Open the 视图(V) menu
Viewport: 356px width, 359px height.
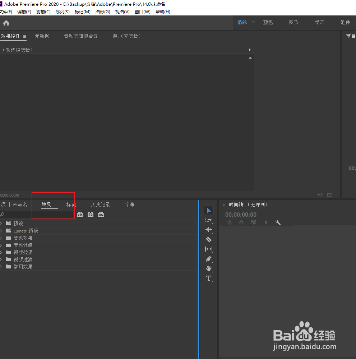point(122,11)
